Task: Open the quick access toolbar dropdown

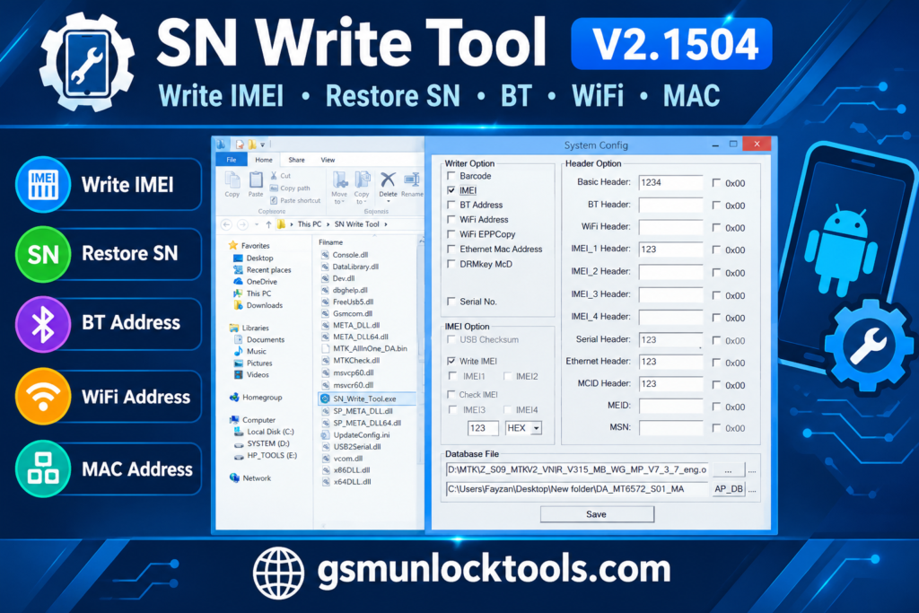Action: click(x=263, y=144)
